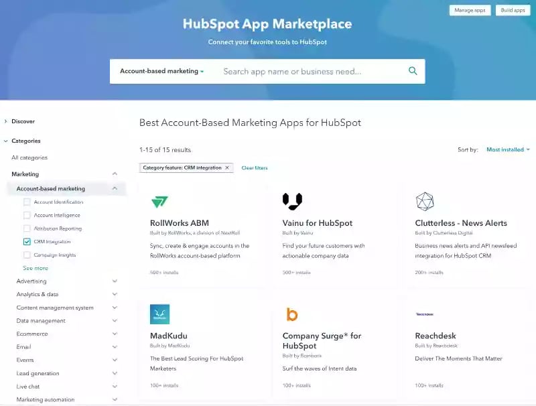
Task: Select the MadKudu app logo
Action: (x=159, y=313)
